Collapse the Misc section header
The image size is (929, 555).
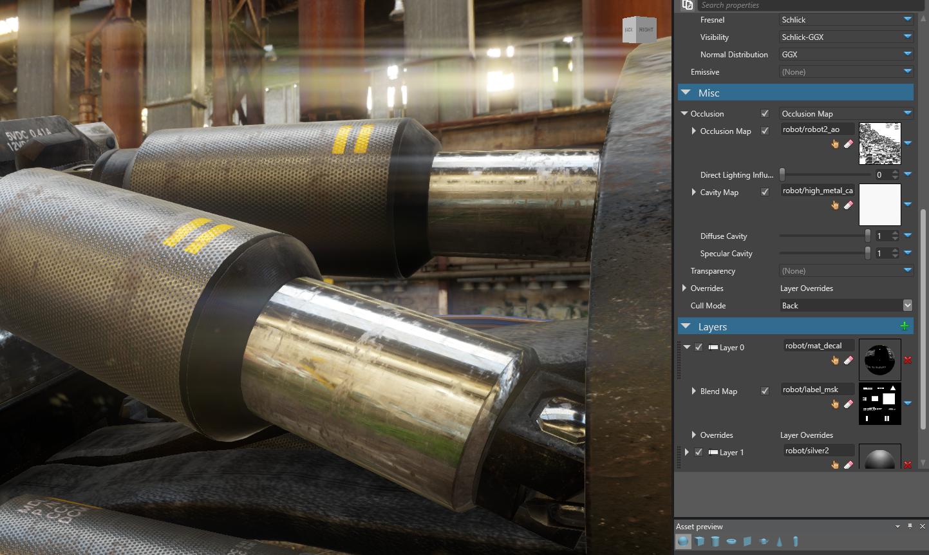point(686,93)
